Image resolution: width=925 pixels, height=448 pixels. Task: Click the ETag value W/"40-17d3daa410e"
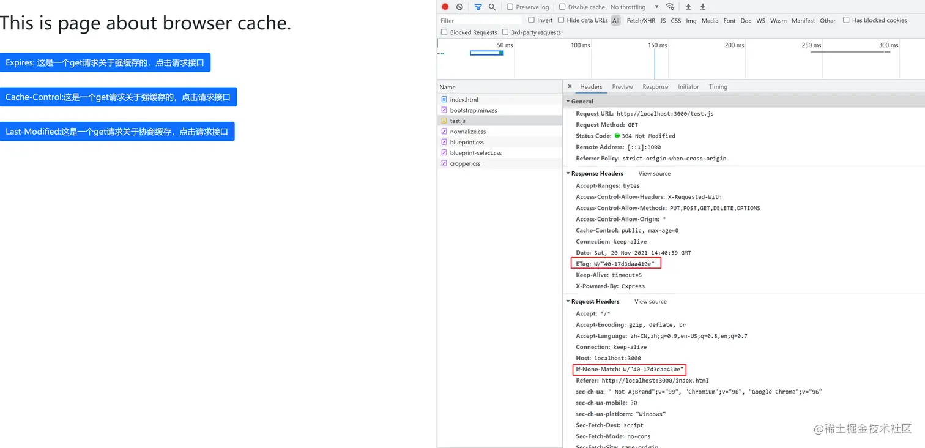pos(624,264)
